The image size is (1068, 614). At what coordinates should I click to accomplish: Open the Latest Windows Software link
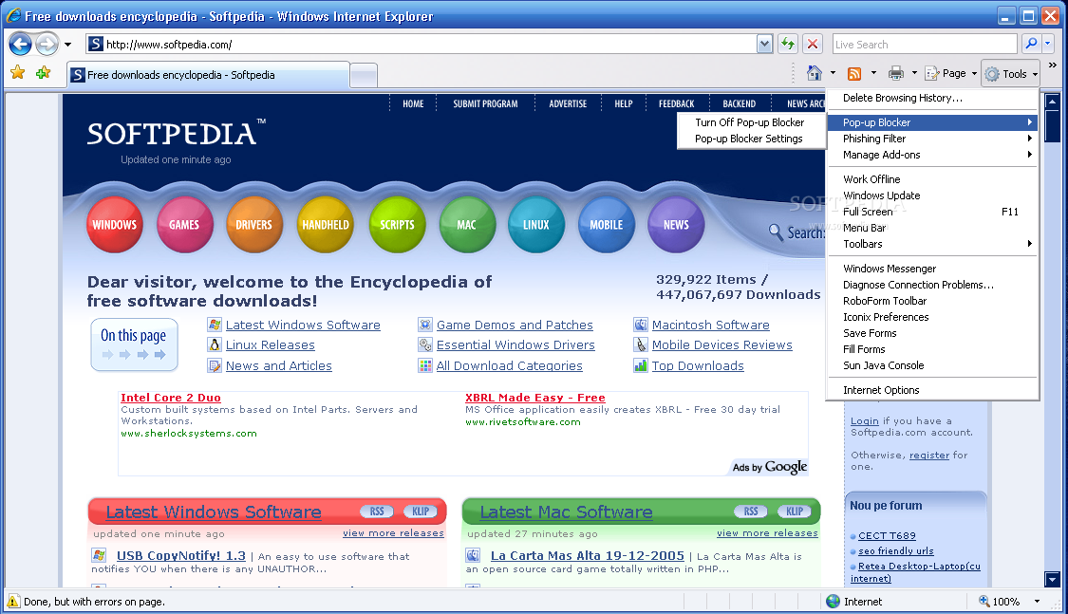point(303,325)
